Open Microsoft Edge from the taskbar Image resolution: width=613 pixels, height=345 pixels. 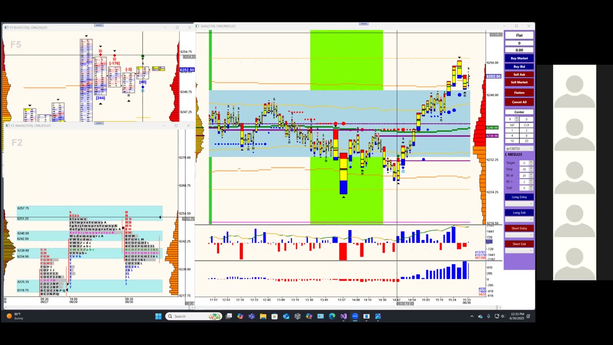coord(332,316)
